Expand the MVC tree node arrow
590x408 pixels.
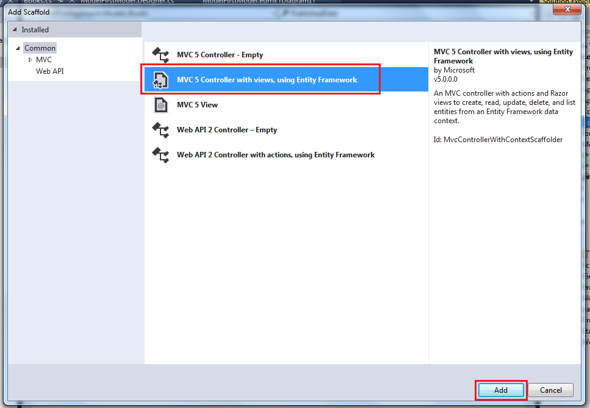point(30,60)
